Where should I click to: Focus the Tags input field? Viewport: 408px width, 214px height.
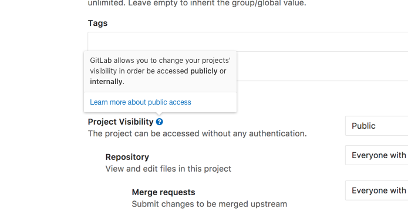pos(248,42)
